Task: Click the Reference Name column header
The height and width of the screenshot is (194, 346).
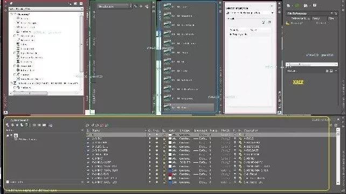Action: pos(300,18)
